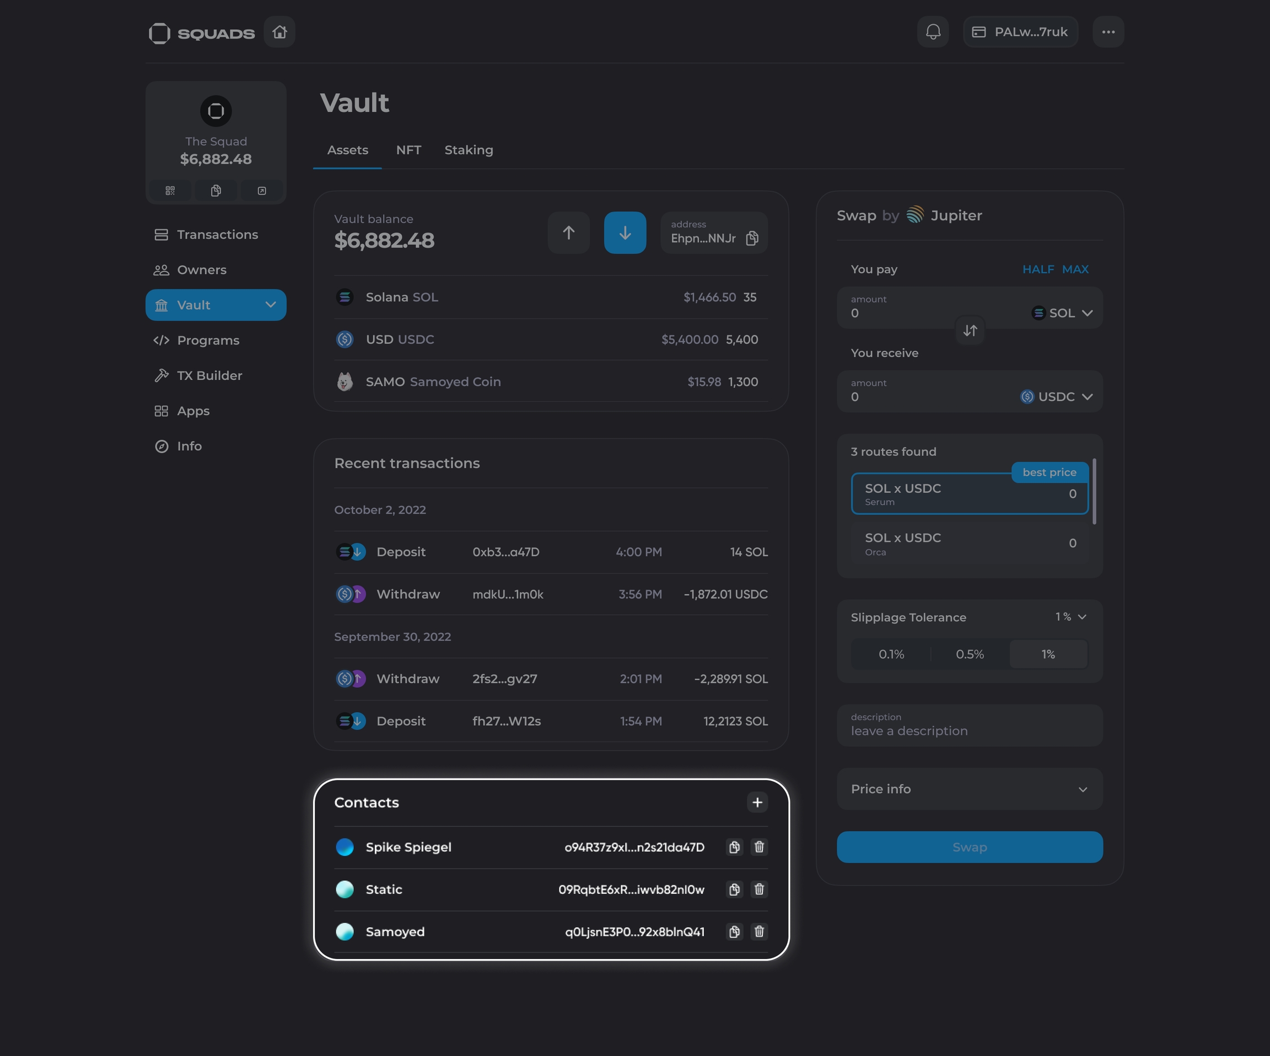The height and width of the screenshot is (1056, 1270).
Task: Select 0.1% slippage option
Action: click(x=891, y=654)
